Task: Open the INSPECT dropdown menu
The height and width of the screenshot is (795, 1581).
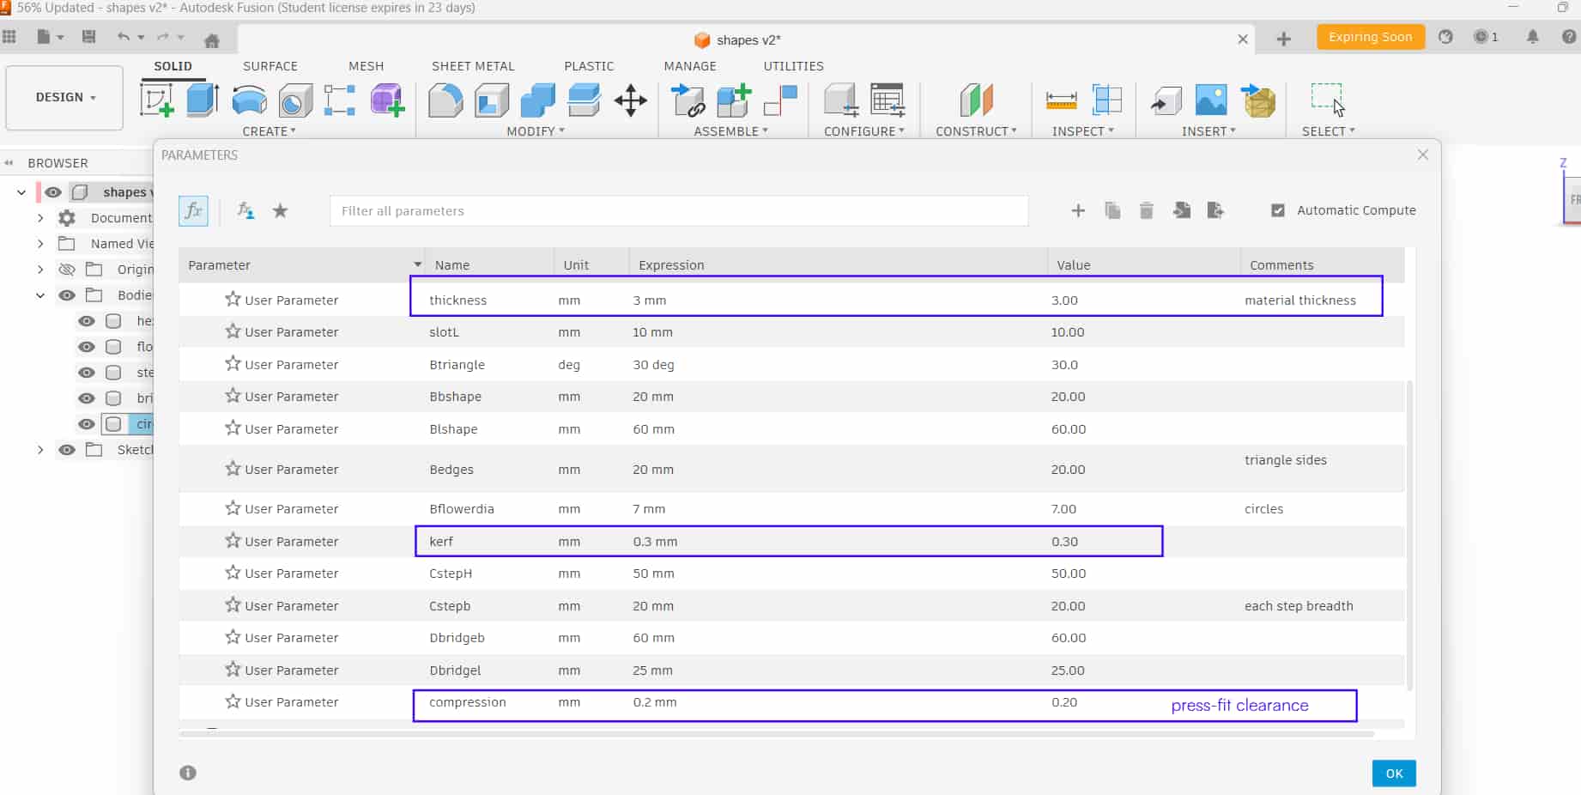Action: pos(1083,131)
